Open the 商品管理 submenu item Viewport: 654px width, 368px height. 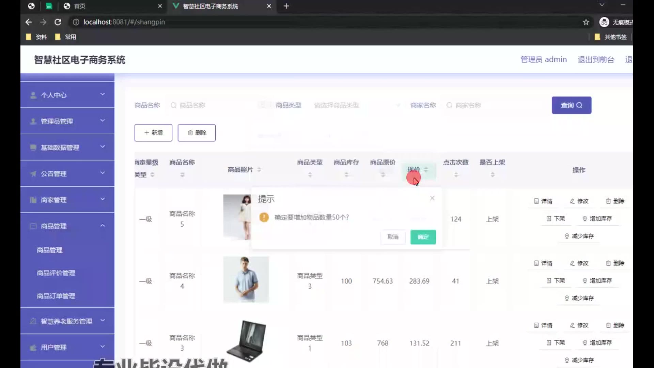50,250
